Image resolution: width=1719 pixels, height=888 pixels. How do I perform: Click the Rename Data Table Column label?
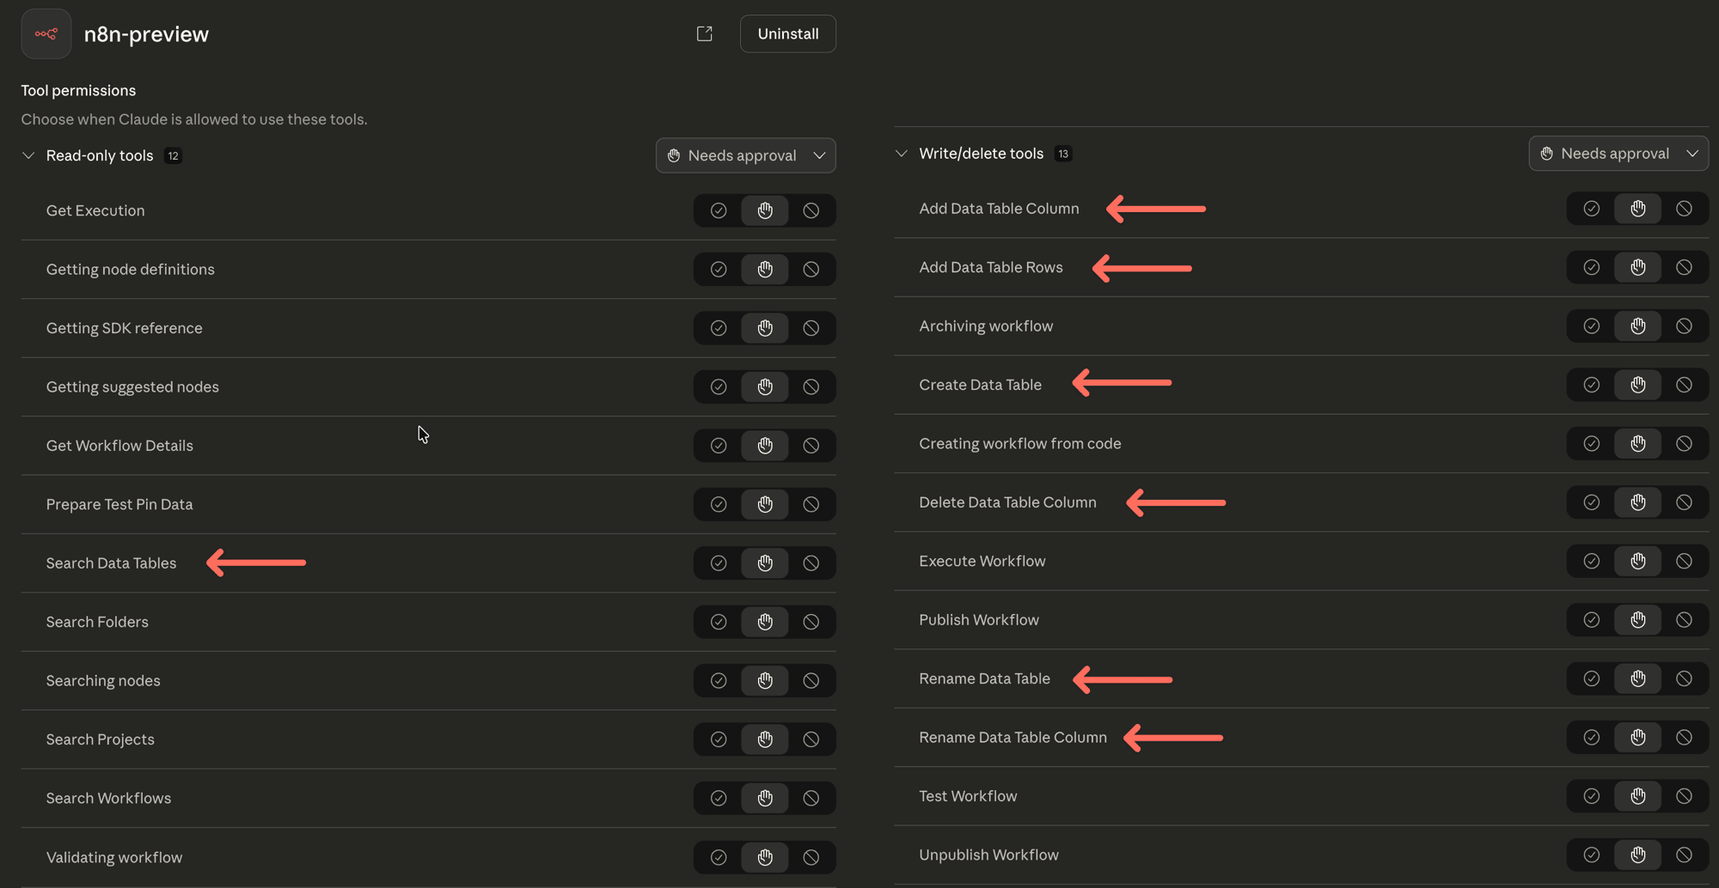point(1012,738)
